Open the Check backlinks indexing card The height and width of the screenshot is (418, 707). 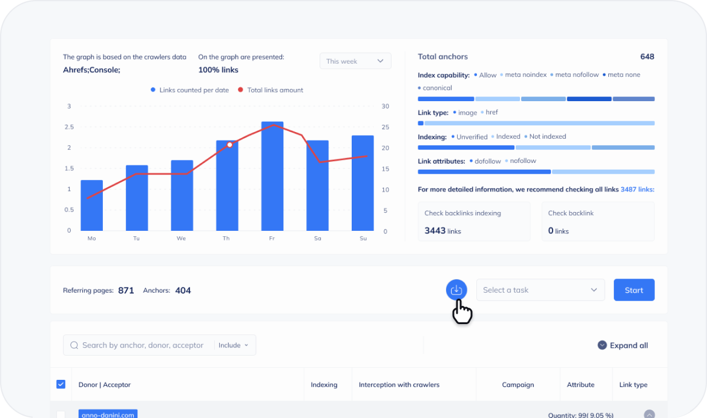474,221
